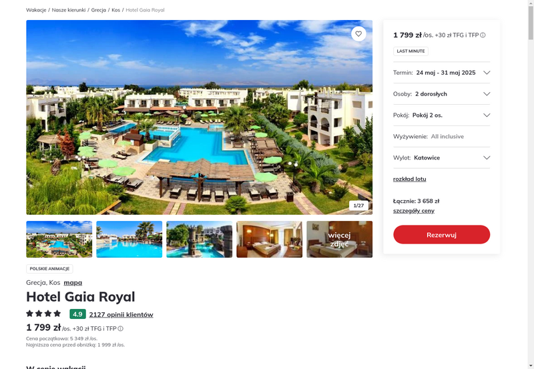Expand the Termin date dropdown
Screen dimensions: 534x369
[441, 73]
